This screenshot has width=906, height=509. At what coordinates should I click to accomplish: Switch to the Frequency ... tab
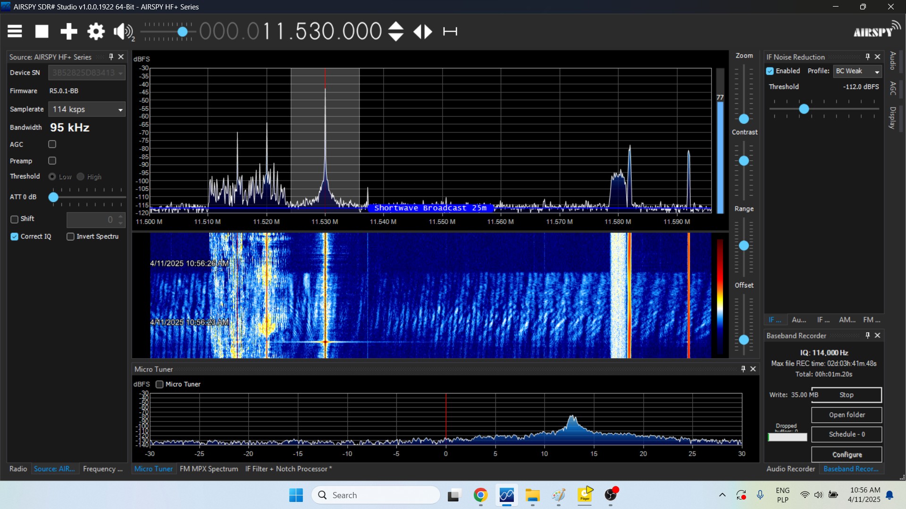(102, 469)
